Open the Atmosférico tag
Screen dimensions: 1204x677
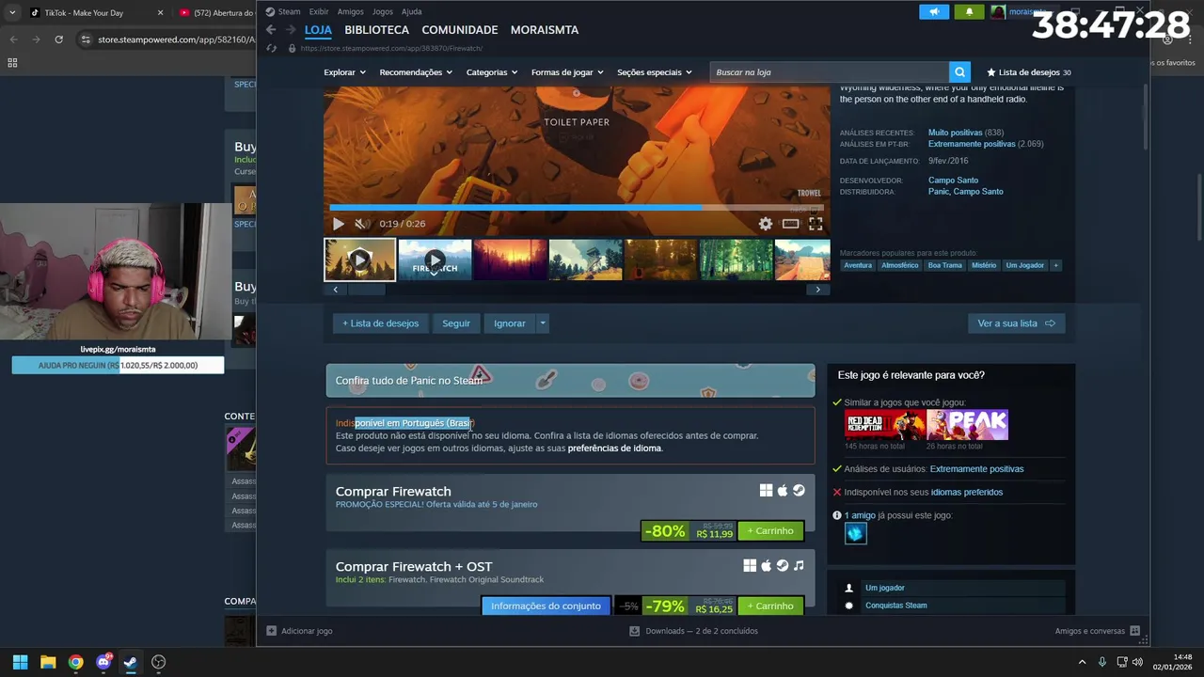point(900,265)
